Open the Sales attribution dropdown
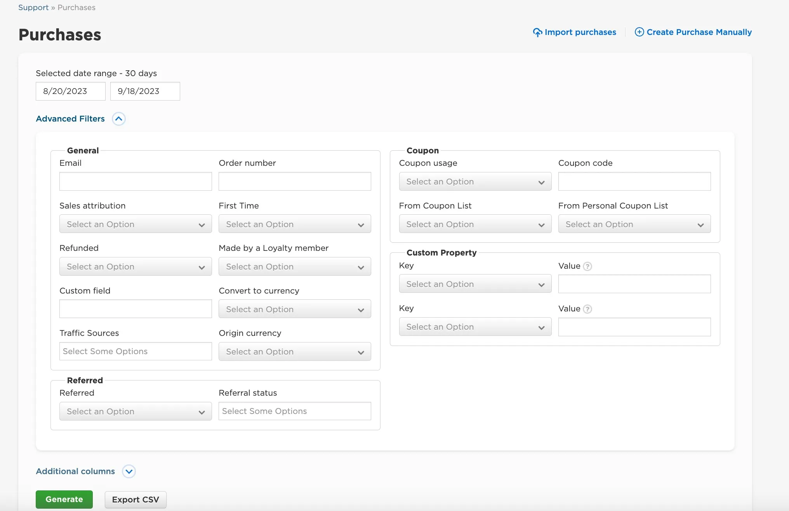Image resolution: width=789 pixels, height=511 pixels. (x=136, y=224)
